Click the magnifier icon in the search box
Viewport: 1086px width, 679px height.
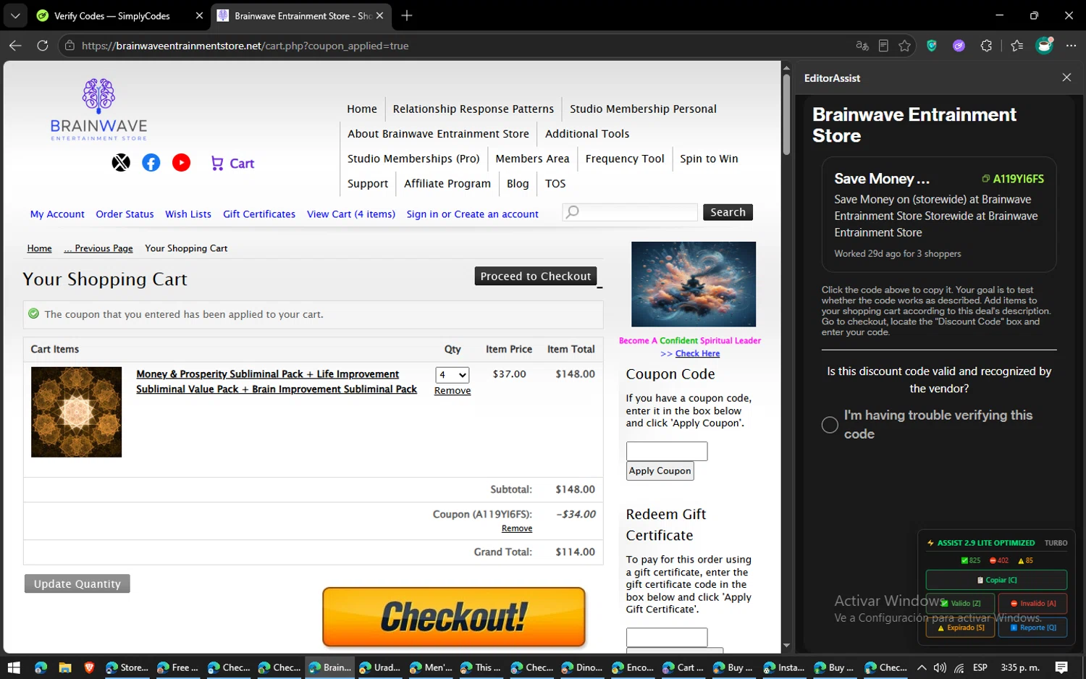tap(572, 212)
